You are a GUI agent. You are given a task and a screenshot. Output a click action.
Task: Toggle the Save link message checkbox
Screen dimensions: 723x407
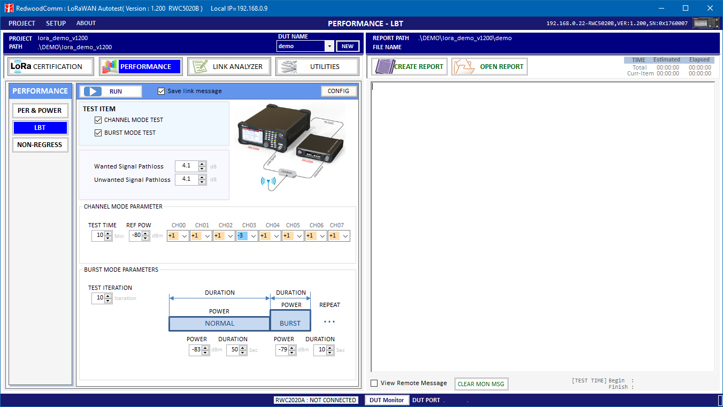[x=161, y=91]
